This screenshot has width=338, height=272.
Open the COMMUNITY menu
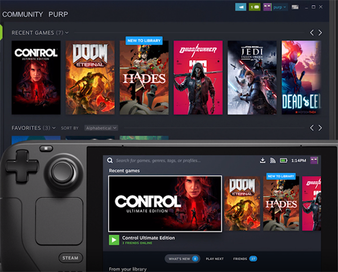[23, 14]
